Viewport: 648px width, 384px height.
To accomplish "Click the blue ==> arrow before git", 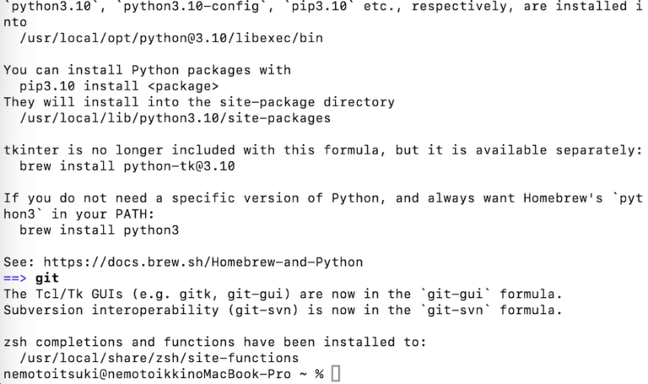I will pyautogui.click(x=16, y=278).
